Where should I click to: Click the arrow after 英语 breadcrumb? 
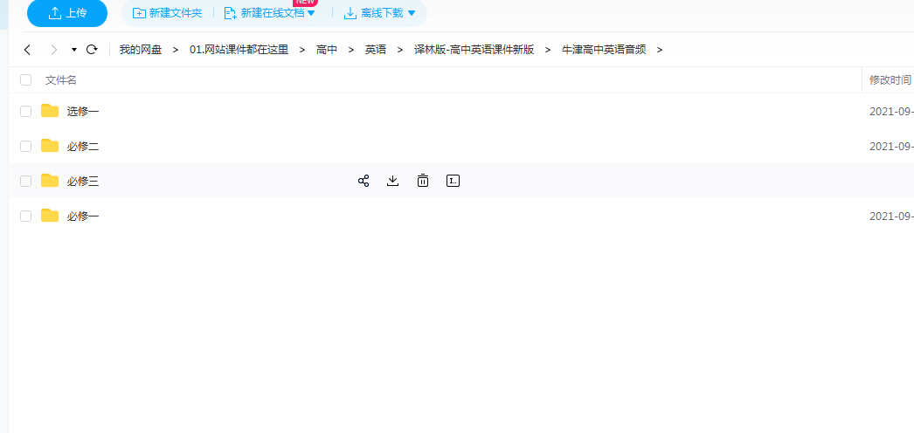click(x=400, y=50)
